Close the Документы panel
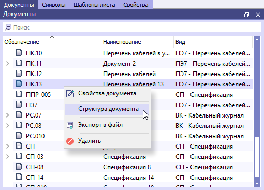Image resolution: width=264 pixels, height=190 pixels. tap(258, 14)
